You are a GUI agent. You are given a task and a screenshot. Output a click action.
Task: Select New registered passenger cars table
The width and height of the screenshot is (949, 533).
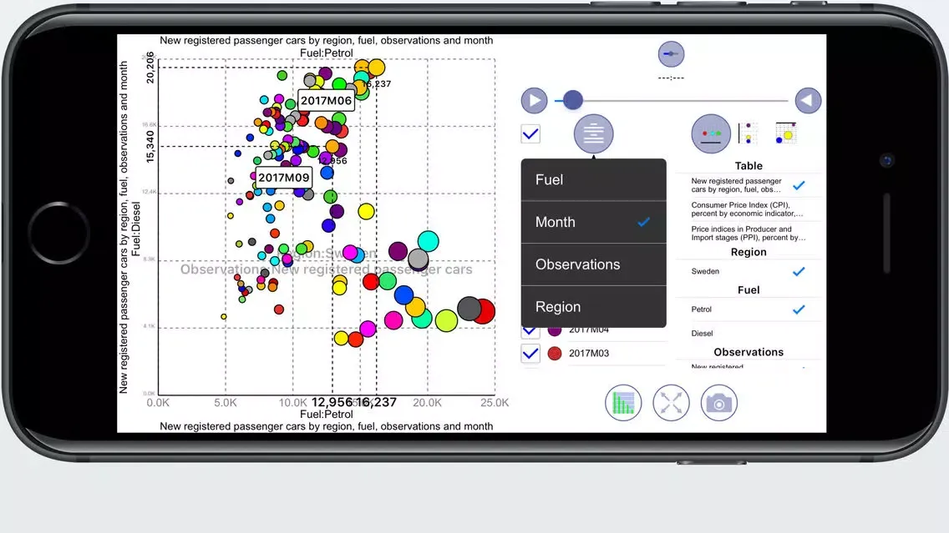tap(749, 185)
